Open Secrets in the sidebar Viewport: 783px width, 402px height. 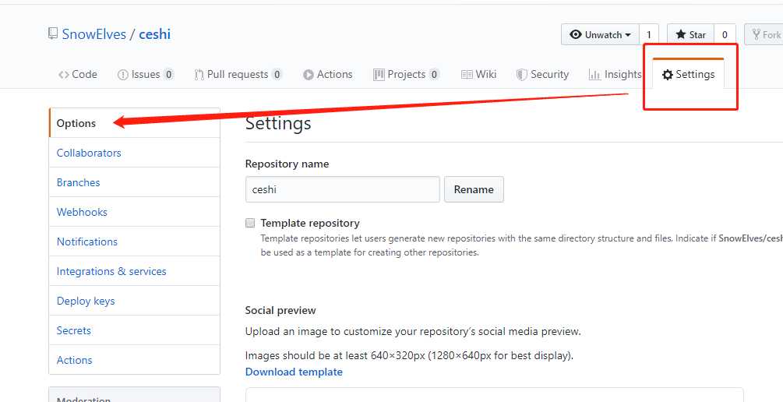134,330
